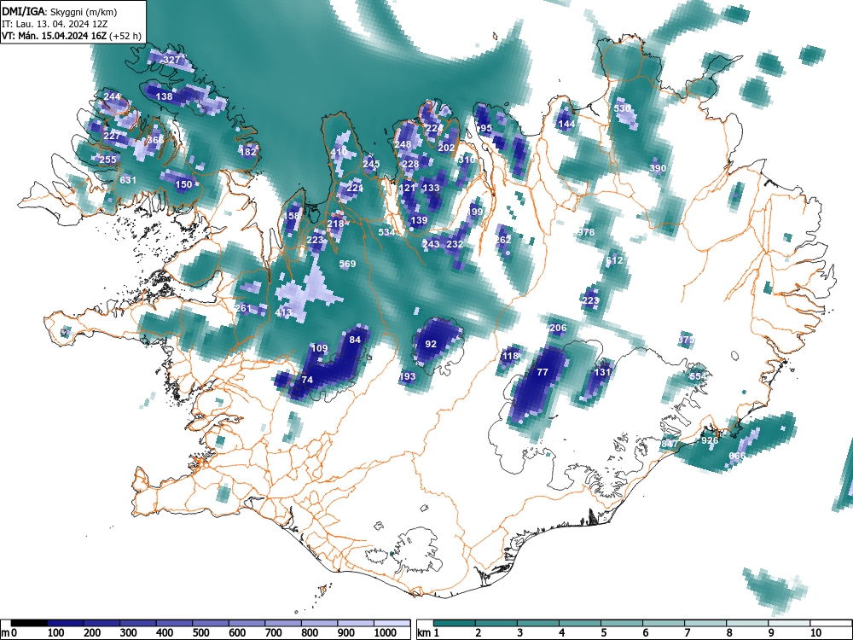Image resolution: width=853 pixels, height=640 pixels.
Task: Click the 'km 1' label on the kilometre scale
Action: [428, 633]
